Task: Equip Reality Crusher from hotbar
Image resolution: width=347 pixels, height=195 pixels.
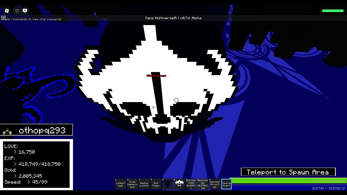Action: (x=144, y=184)
